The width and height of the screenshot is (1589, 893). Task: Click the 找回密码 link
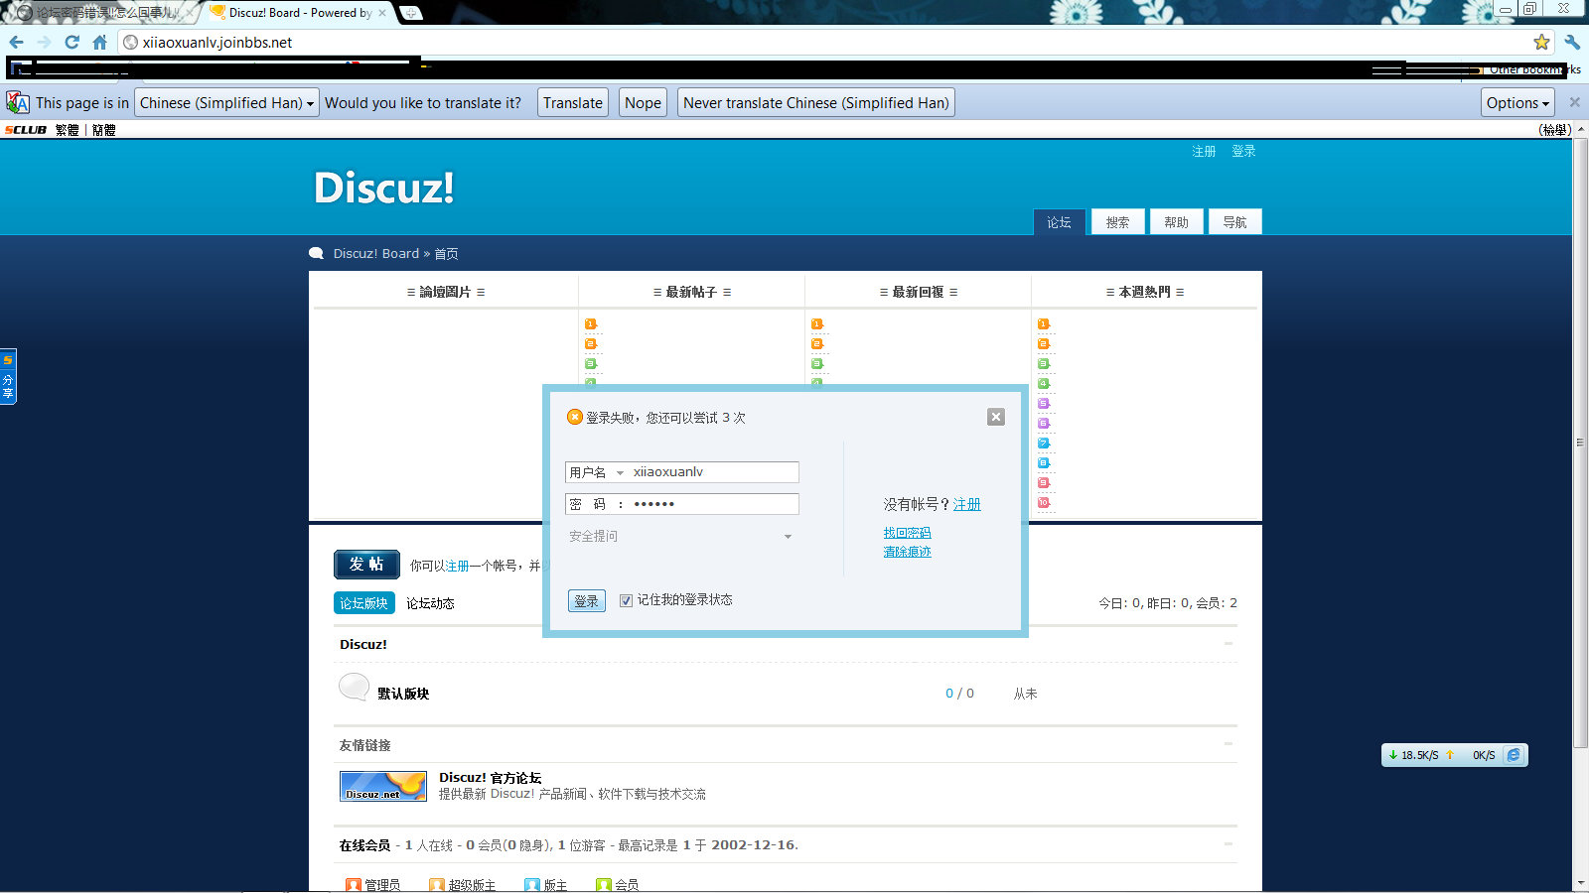click(x=907, y=533)
